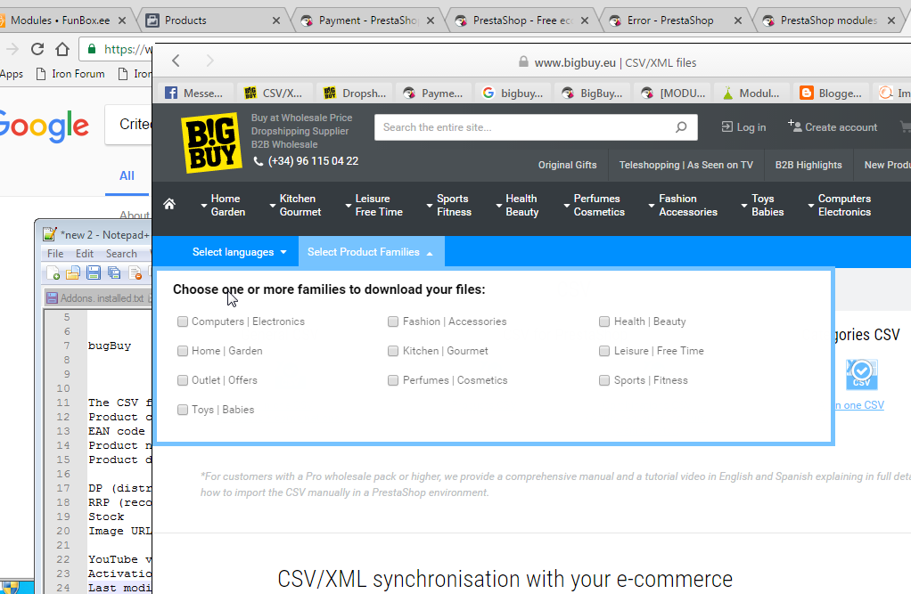The image size is (911, 594).
Task: Click the close document icon in Notepad++ toolbar
Action: click(x=135, y=273)
